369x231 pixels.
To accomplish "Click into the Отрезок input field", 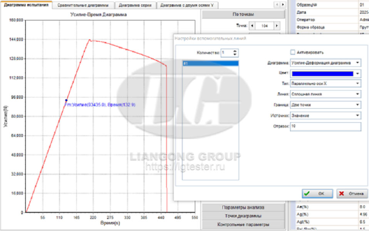I will point(325,126).
